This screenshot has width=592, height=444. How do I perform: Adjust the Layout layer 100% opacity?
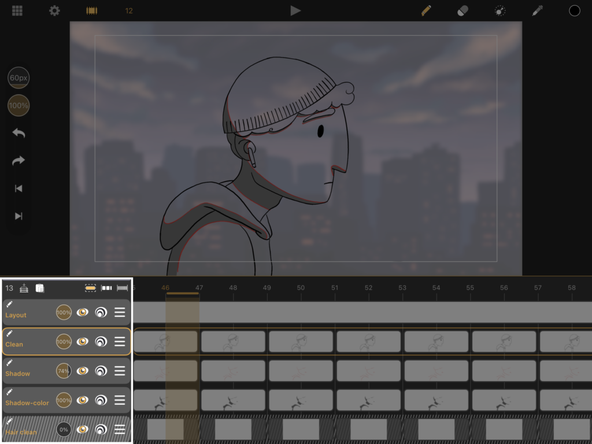(64, 312)
